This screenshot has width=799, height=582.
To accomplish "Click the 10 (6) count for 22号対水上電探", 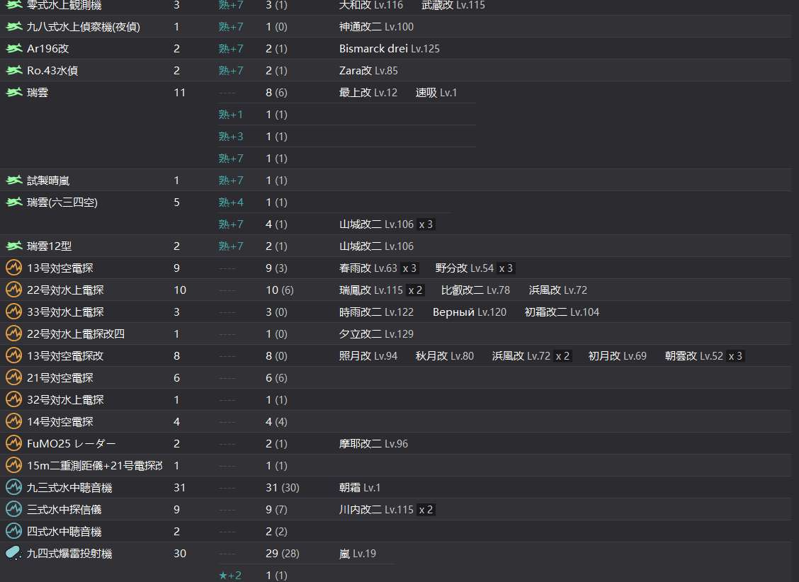I will [279, 290].
